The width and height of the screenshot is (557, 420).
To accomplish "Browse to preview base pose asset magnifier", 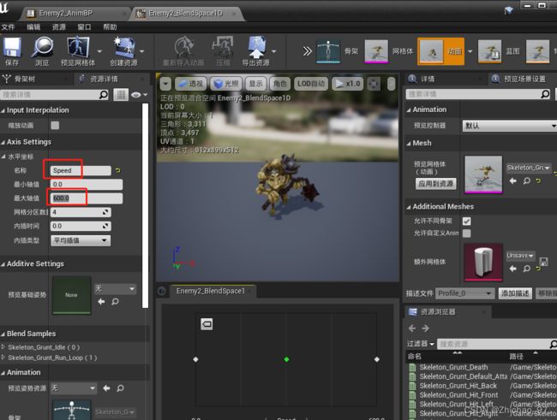I will point(115,301).
